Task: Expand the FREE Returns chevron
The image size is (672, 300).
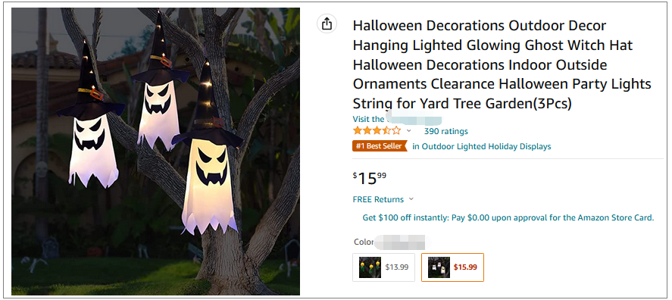Action: [411, 198]
